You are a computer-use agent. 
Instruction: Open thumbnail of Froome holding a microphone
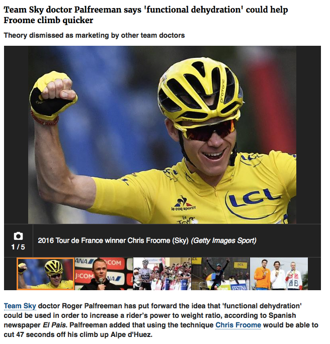[104, 274]
